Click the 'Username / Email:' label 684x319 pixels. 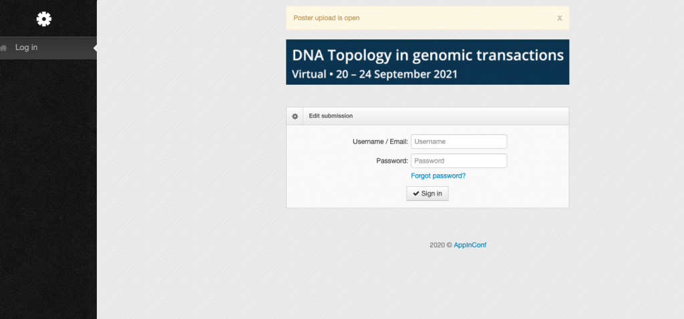[380, 141]
